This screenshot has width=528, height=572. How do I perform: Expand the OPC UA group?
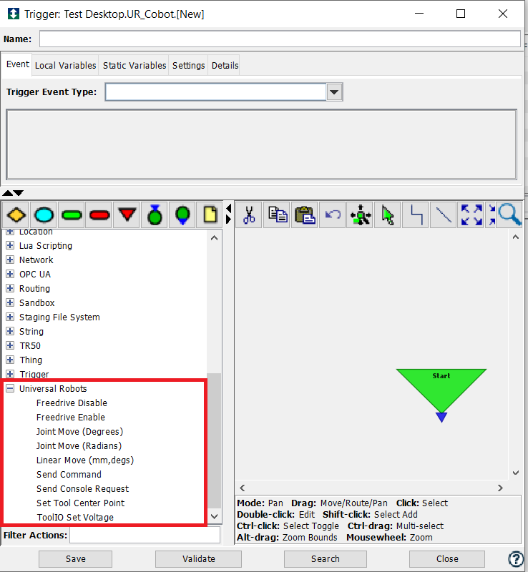click(x=10, y=275)
